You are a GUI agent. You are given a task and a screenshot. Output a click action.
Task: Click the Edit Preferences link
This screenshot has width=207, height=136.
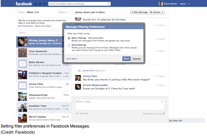26,26
